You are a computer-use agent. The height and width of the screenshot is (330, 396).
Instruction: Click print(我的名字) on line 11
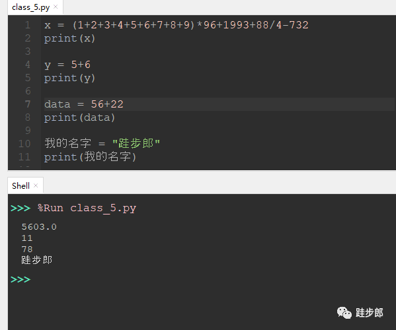pos(90,157)
